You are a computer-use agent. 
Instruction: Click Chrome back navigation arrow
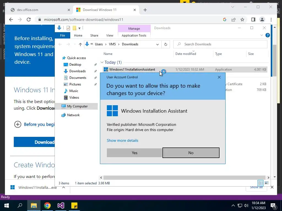coord(11,20)
